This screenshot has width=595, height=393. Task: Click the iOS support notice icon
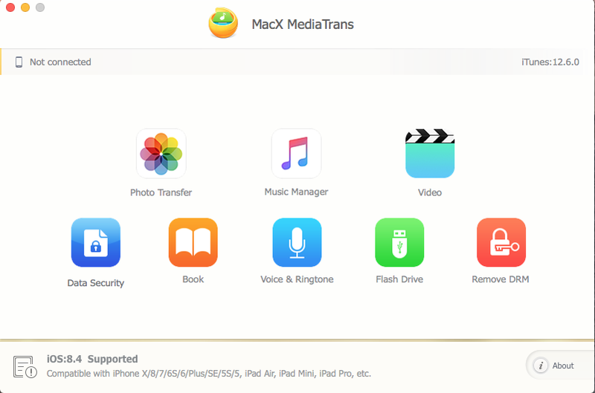tap(25, 367)
